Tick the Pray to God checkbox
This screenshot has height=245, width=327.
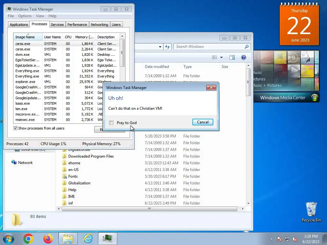pyautogui.click(x=111, y=123)
